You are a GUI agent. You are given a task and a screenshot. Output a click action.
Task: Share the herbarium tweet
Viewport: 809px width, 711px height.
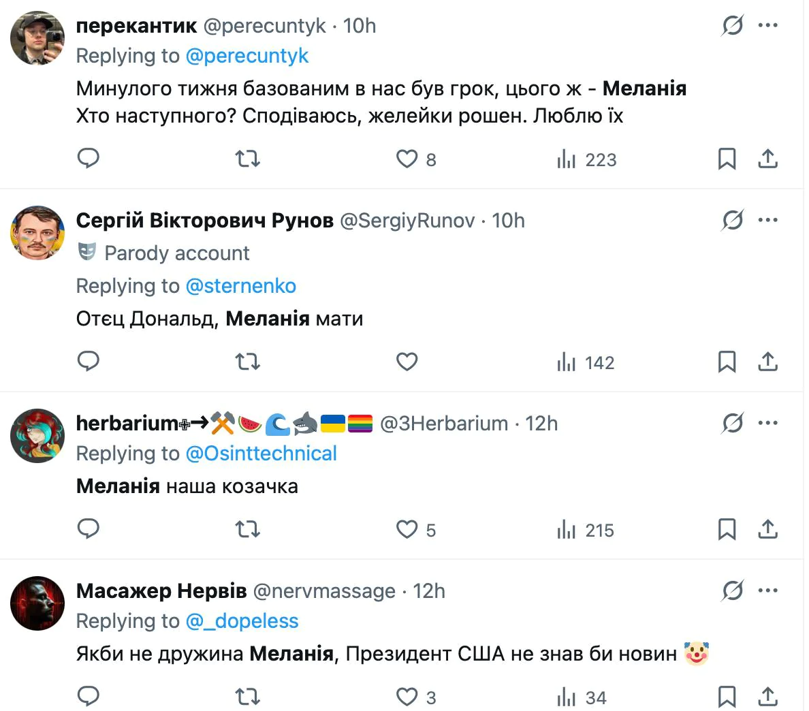pyautogui.click(x=767, y=529)
